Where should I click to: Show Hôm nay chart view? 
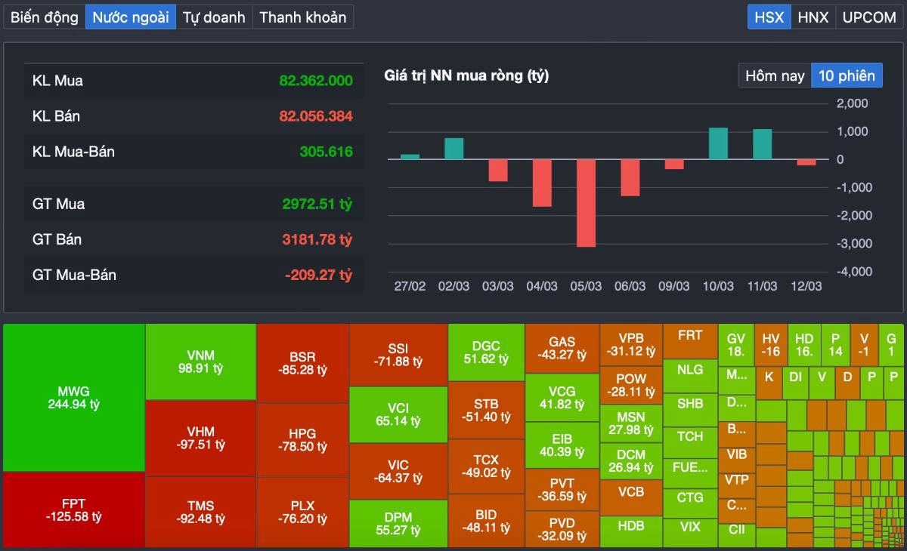(x=775, y=75)
